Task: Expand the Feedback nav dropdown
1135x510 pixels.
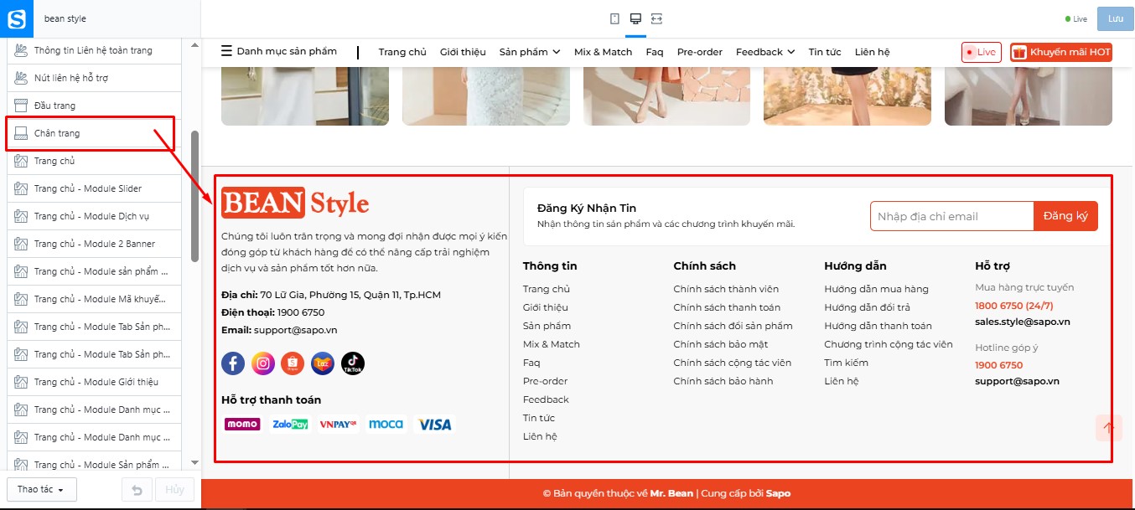Action: click(765, 52)
